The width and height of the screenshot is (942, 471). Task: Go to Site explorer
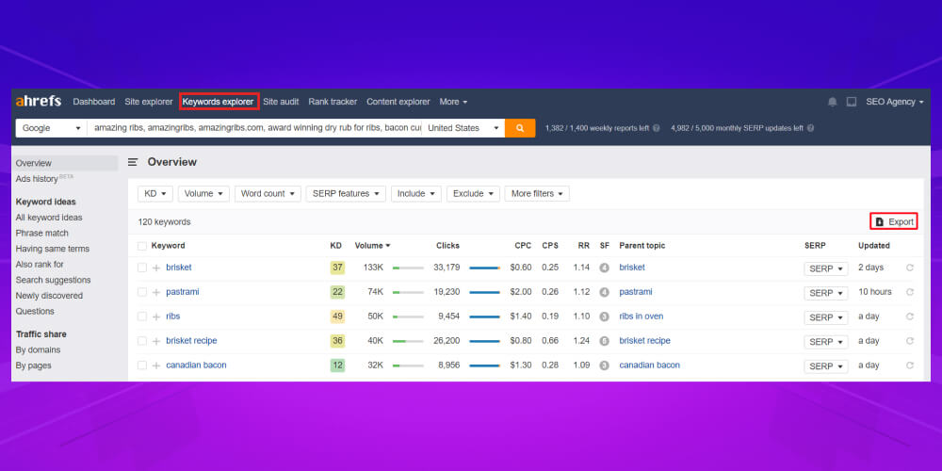click(x=149, y=102)
